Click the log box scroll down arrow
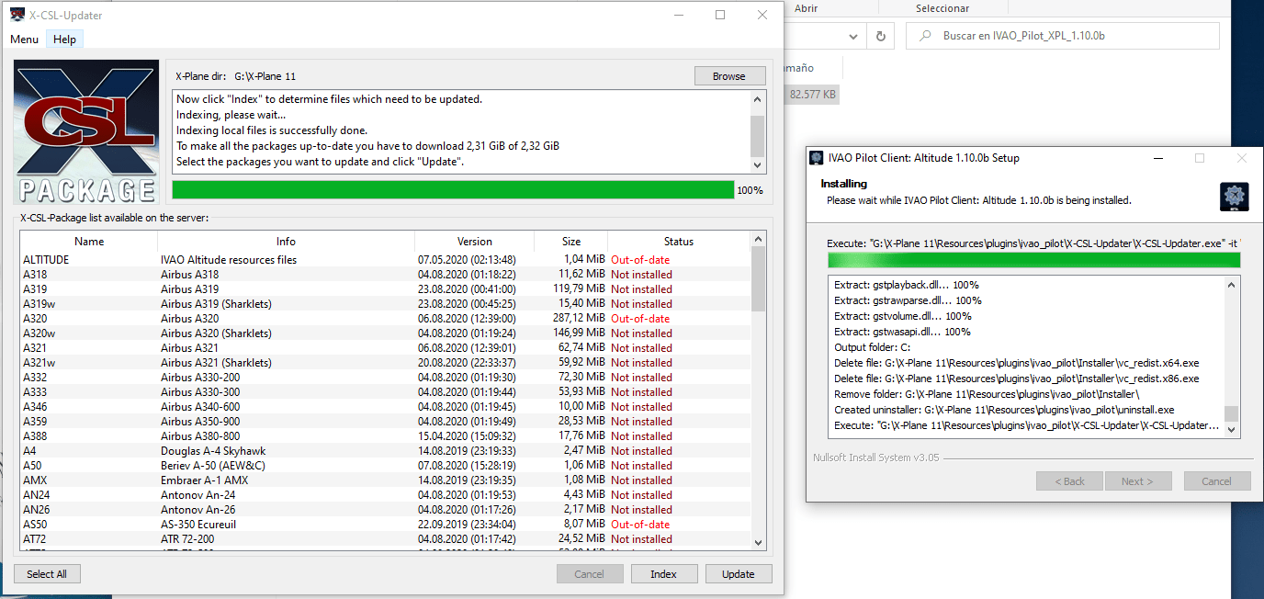Viewport: 1264px width, 599px height. pyautogui.click(x=758, y=165)
